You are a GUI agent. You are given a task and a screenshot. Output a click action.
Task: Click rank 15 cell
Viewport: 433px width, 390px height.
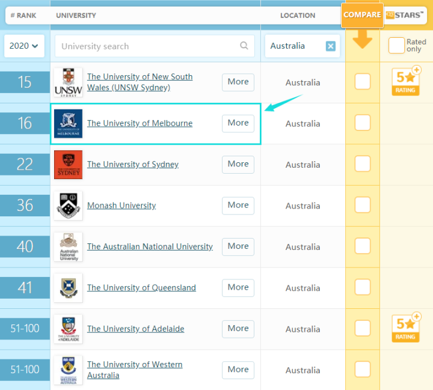click(x=25, y=82)
